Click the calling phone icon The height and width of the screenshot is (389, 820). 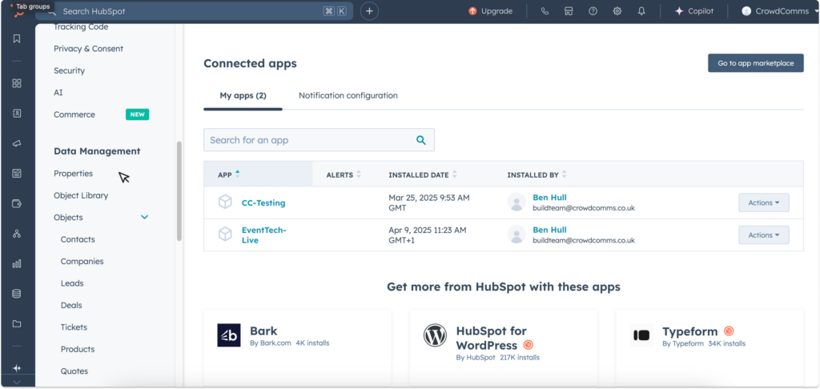[545, 11]
